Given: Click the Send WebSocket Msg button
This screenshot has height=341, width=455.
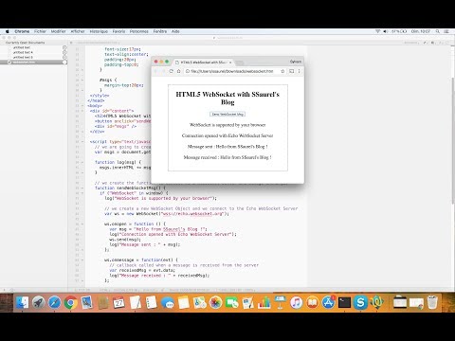Looking at the screenshot, I should tap(227, 114).
